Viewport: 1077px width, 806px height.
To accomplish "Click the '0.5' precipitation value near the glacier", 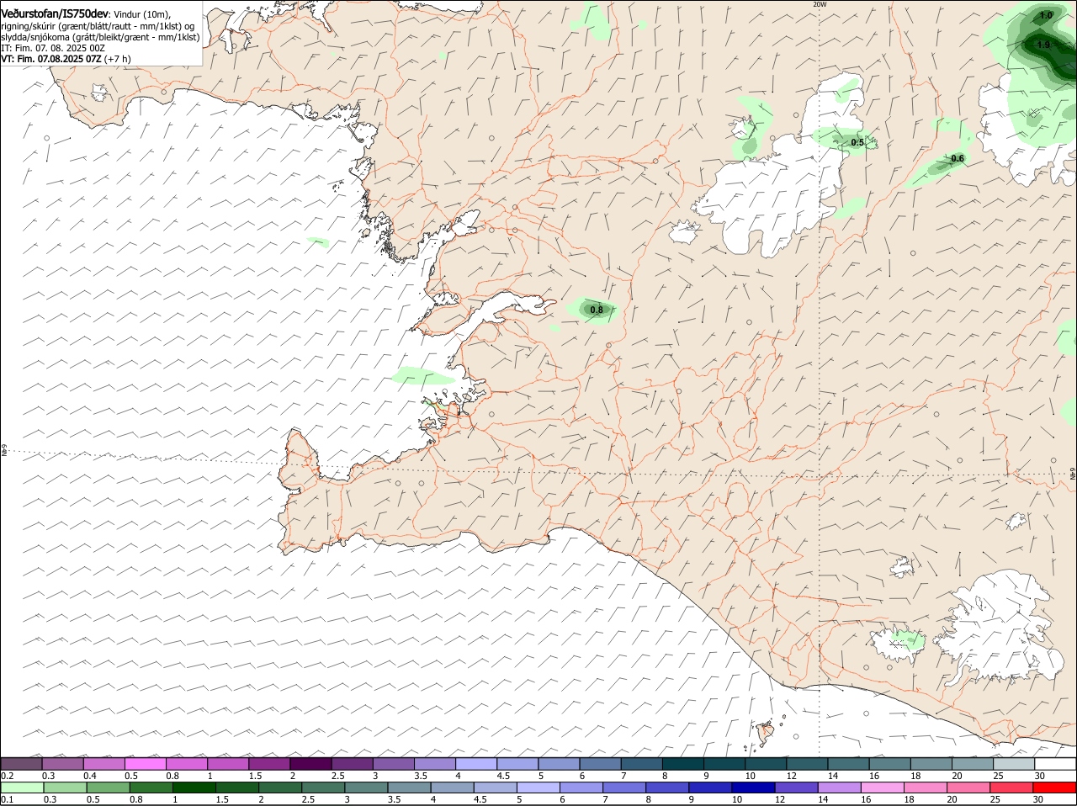I will [857, 143].
